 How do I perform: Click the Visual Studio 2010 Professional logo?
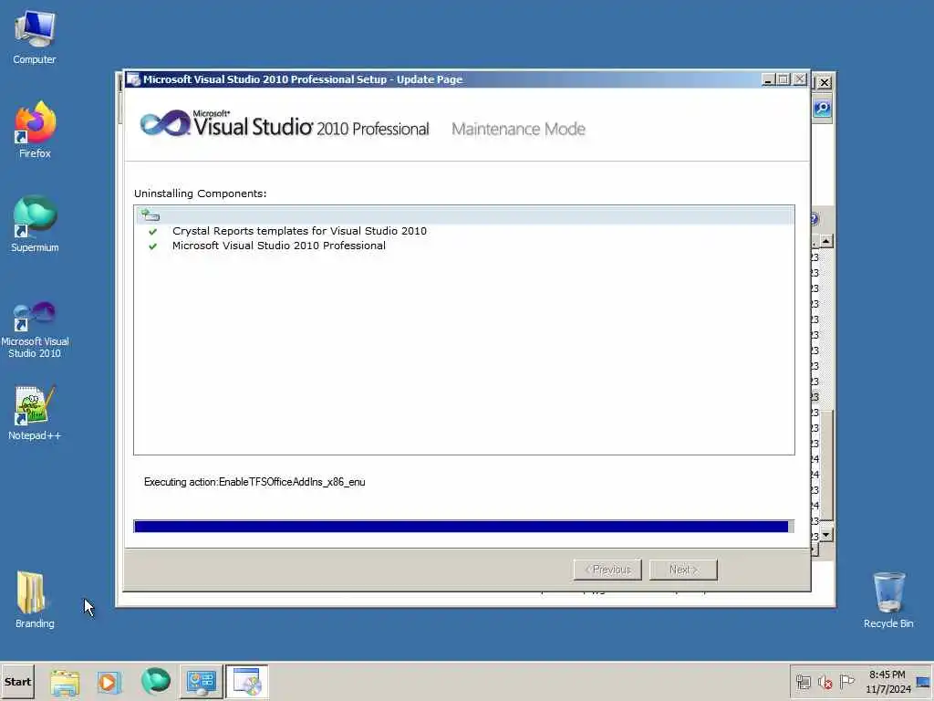[x=285, y=123]
